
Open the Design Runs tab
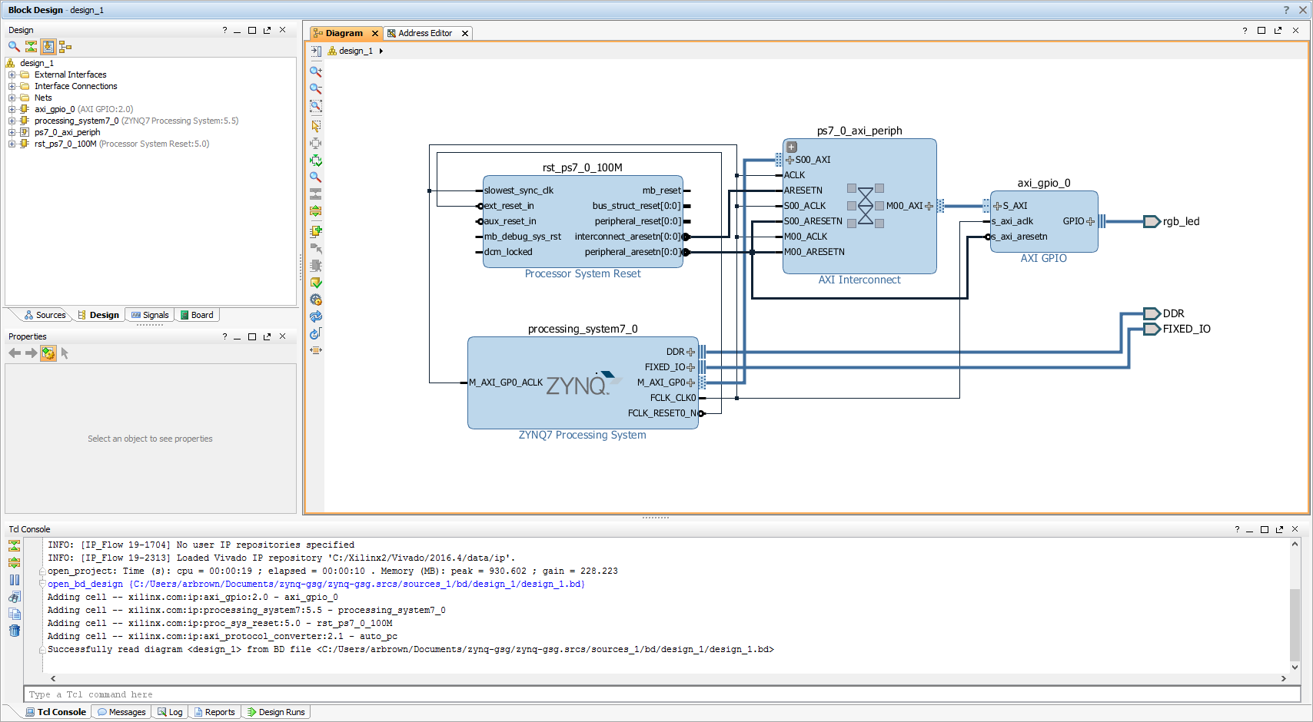pos(276,712)
